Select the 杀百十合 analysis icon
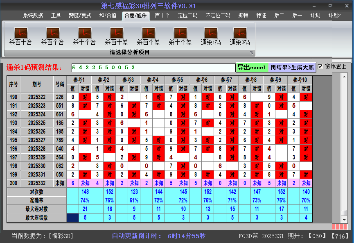The image size is (354, 243). tap(20, 36)
